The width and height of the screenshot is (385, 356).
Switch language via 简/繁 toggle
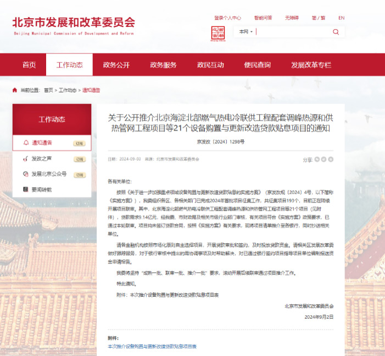click(x=317, y=18)
